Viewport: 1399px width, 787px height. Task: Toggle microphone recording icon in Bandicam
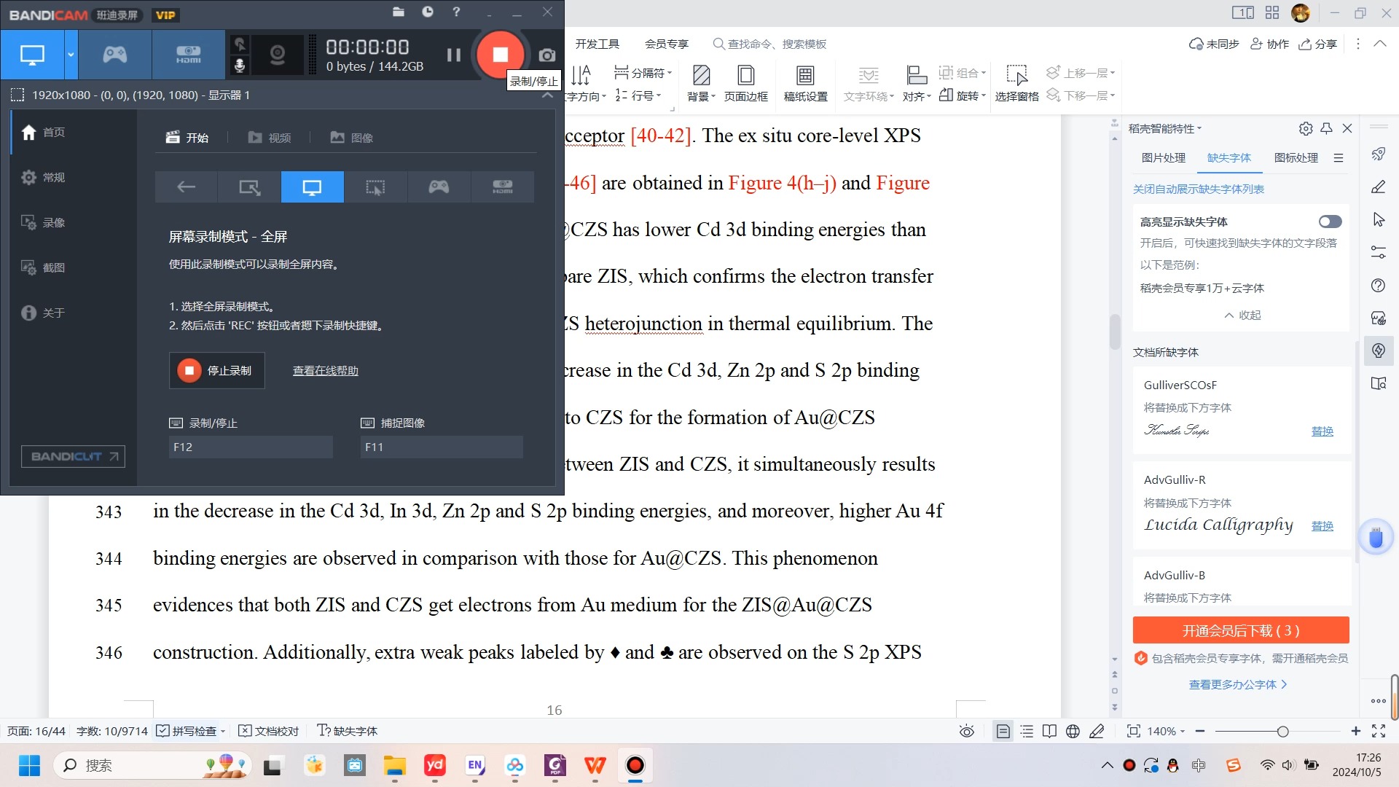pyautogui.click(x=239, y=66)
